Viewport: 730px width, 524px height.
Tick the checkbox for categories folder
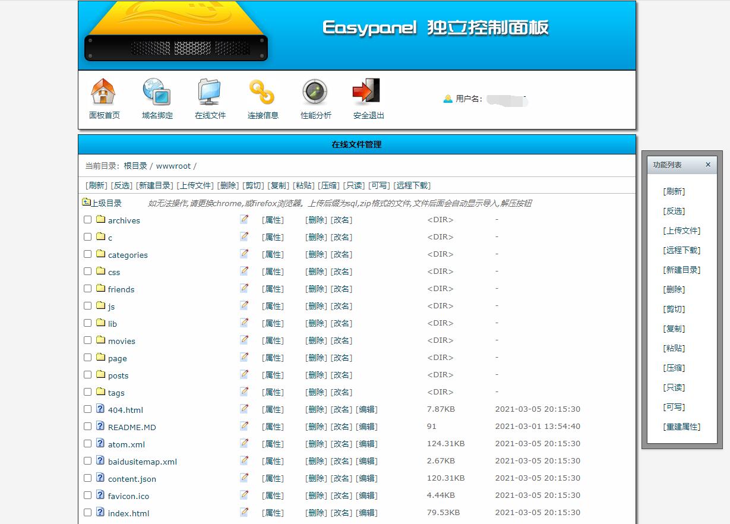tap(87, 254)
